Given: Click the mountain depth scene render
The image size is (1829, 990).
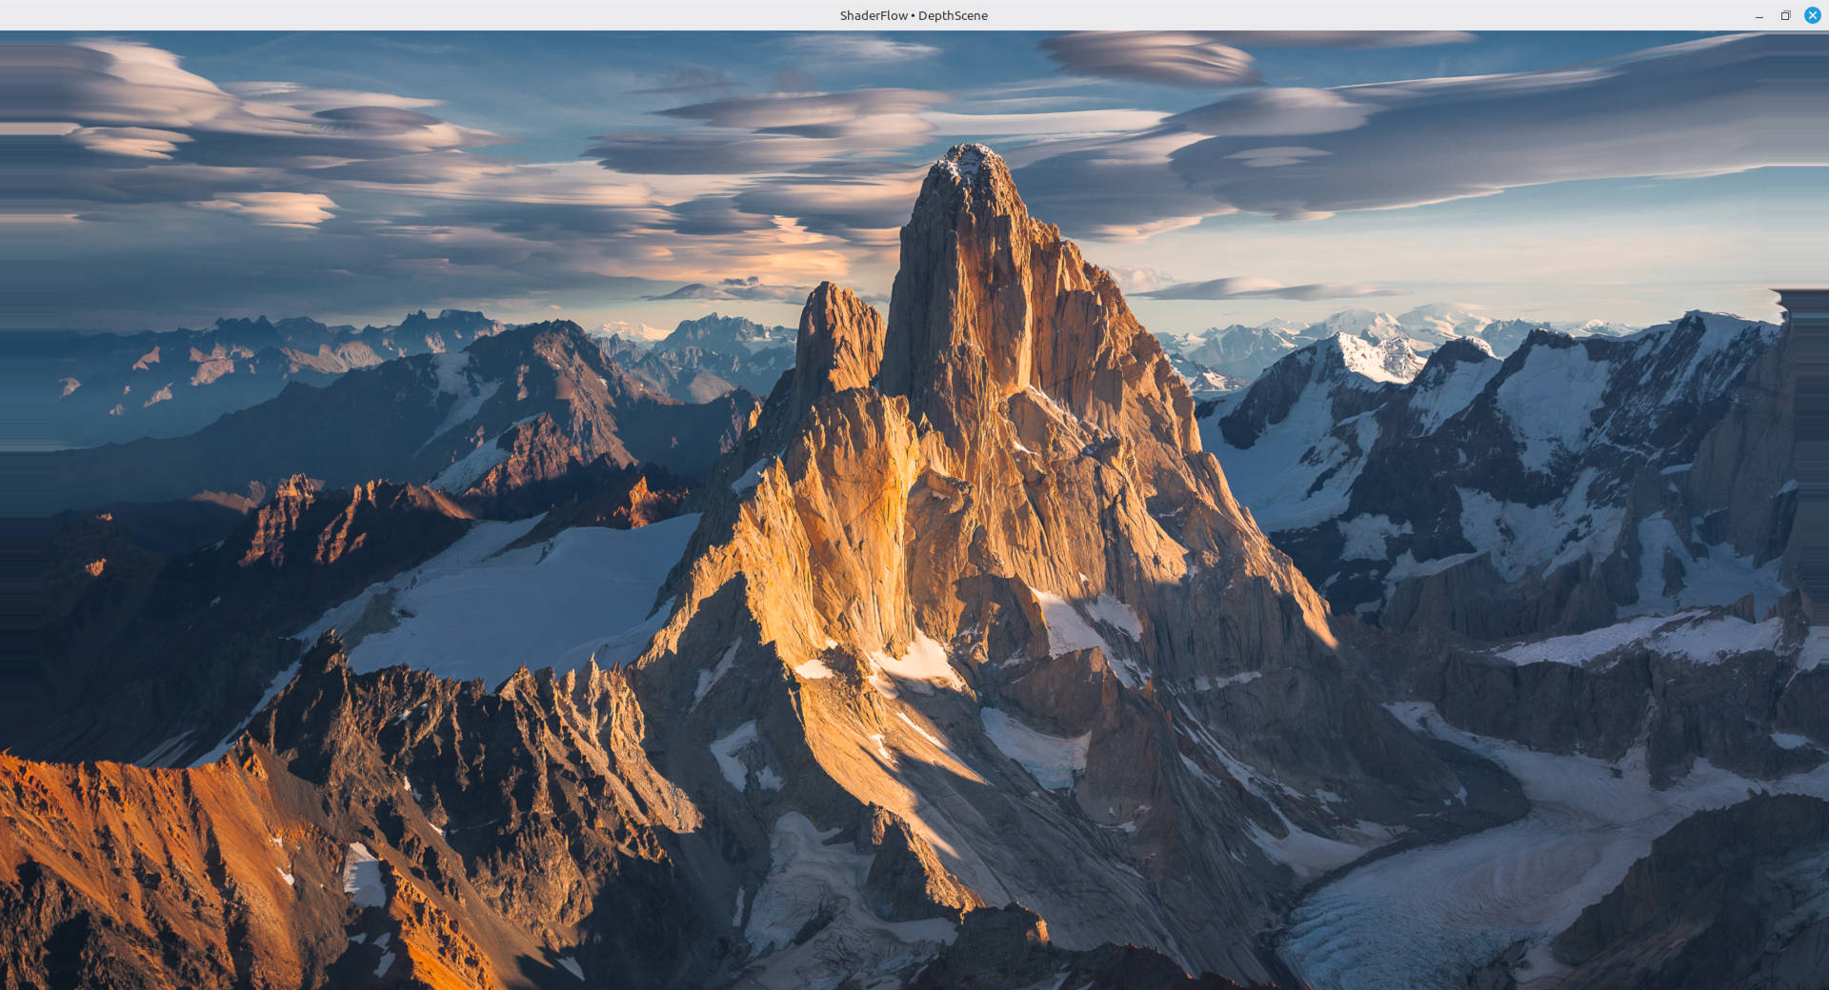Looking at the screenshot, I should pyautogui.click(x=914, y=510).
